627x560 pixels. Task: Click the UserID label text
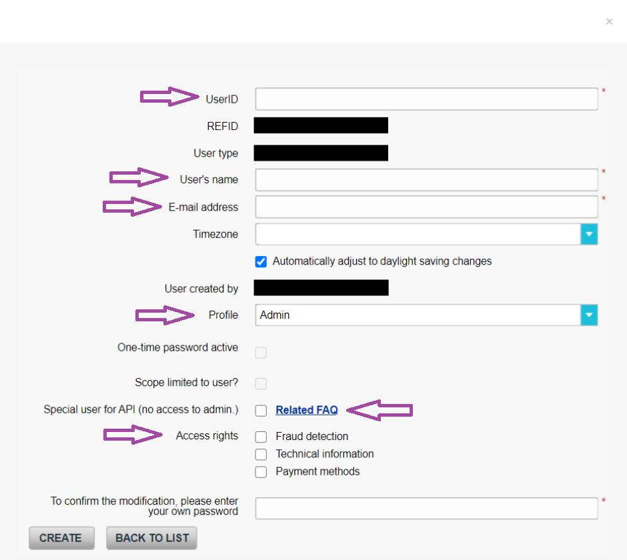click(x=222, y=99)
